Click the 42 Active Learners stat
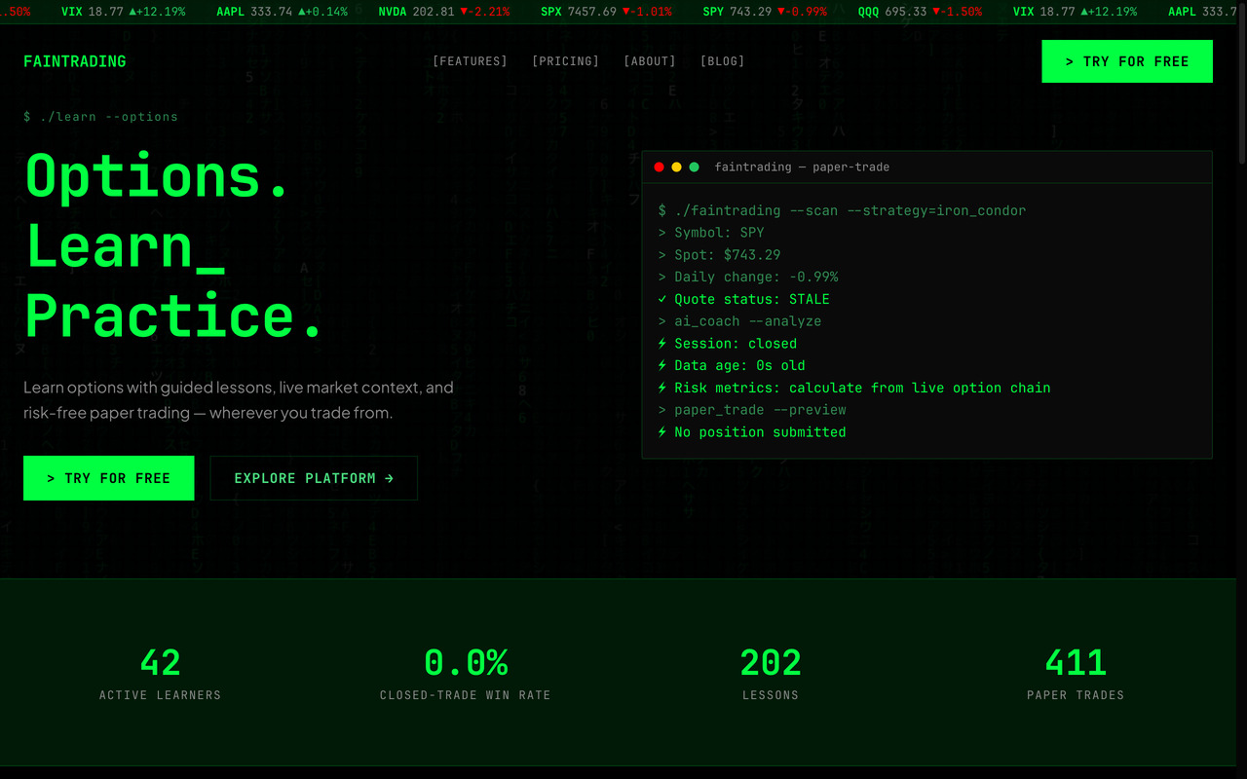The image size is (1247, 779). pyautogui.click(x=160, y=674)
